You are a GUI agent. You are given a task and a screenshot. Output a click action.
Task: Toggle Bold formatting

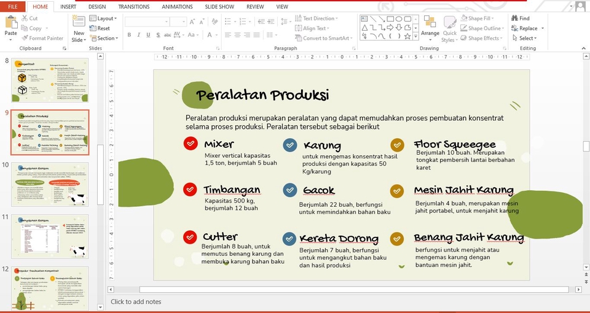(x=129, y=35)
